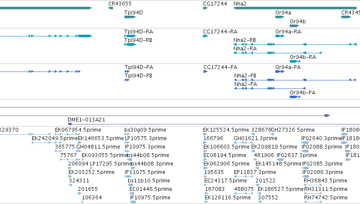This screenshot has width=360, height=204.
Task: Click the Nha2-RA transcript label
Action: [245, 49]
